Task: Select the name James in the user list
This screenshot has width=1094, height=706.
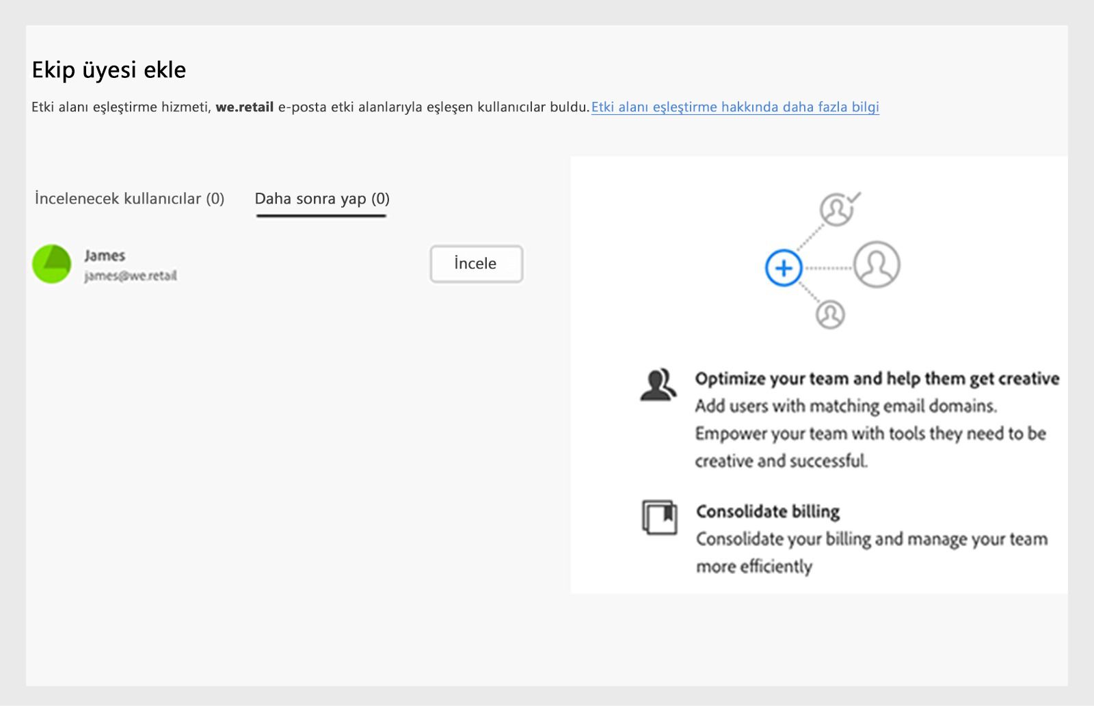Action: 105,256
